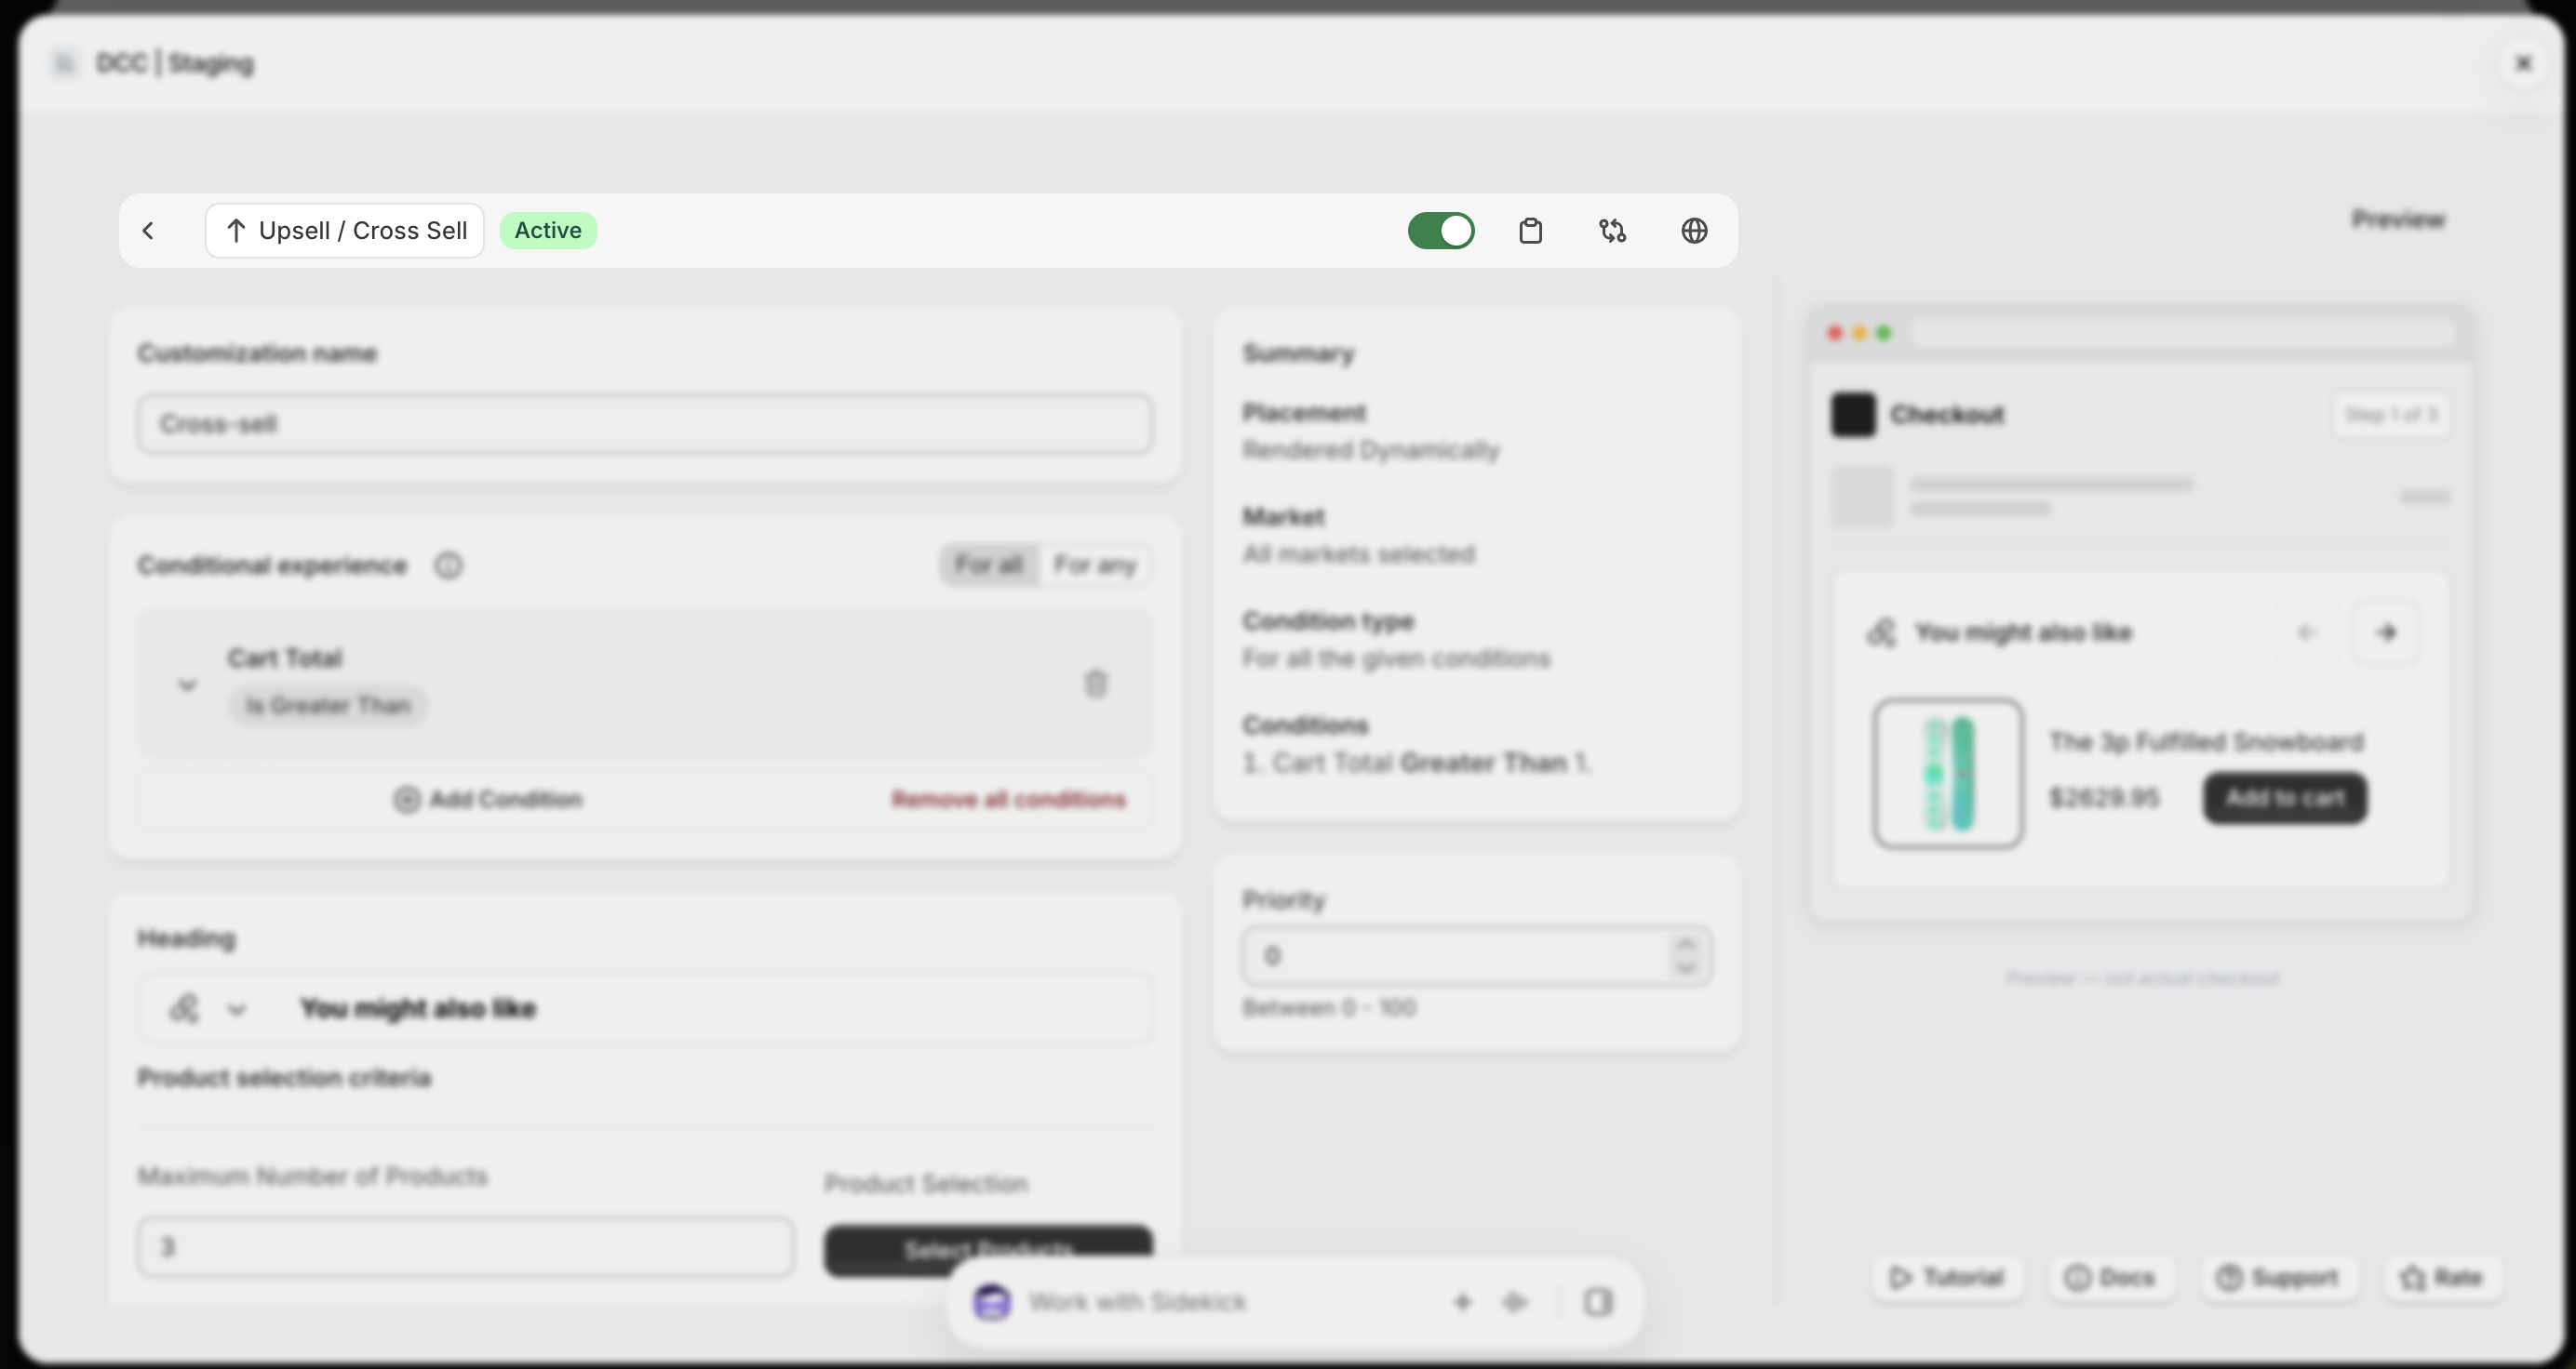2576x1369 pixels.
Task: Open Conditional experience info icon
Action: pos(448,565)
